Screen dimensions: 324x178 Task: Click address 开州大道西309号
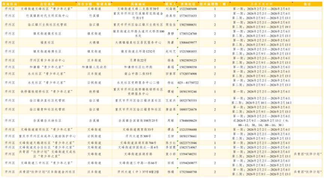(138, 136)
